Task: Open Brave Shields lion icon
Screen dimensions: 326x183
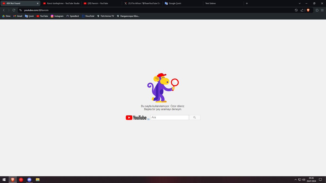Action: point(308,10)
